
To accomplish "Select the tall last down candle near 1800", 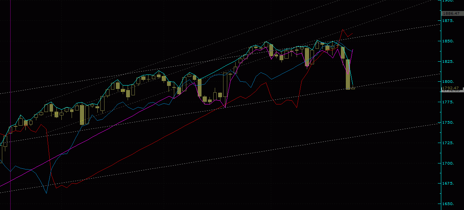I will (x=348, y=74).
